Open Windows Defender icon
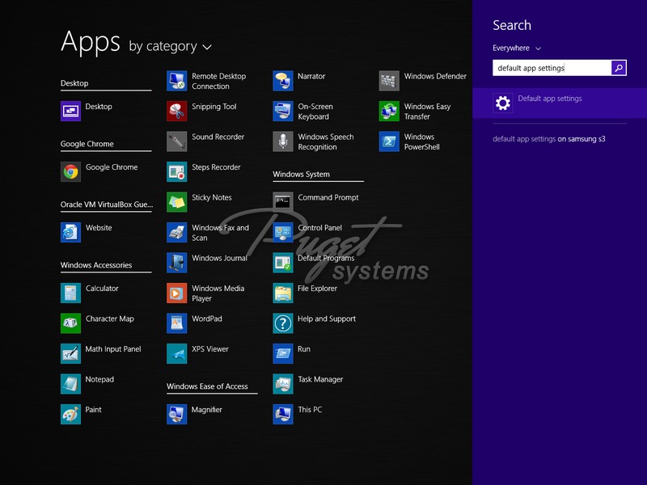Screen dimensions: 647x485 click(390, 81)
